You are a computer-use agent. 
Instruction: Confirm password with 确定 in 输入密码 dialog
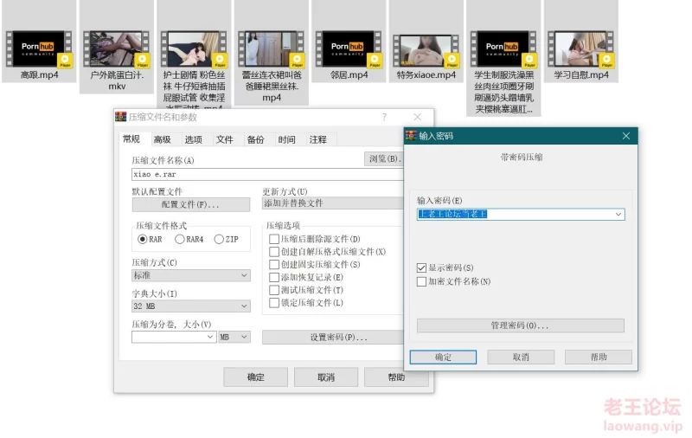coord(443,357)
